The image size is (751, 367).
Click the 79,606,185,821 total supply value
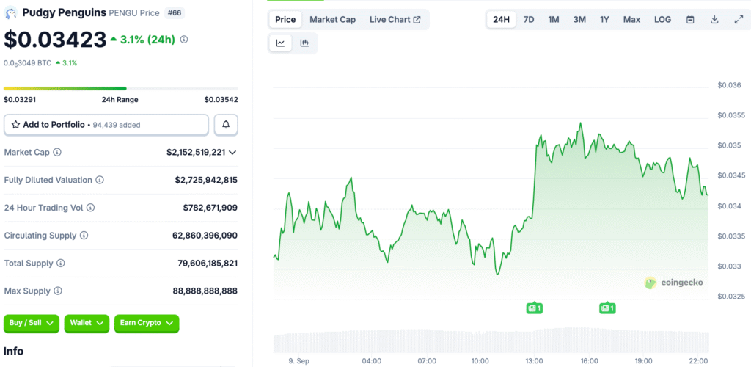coord(206,264)
